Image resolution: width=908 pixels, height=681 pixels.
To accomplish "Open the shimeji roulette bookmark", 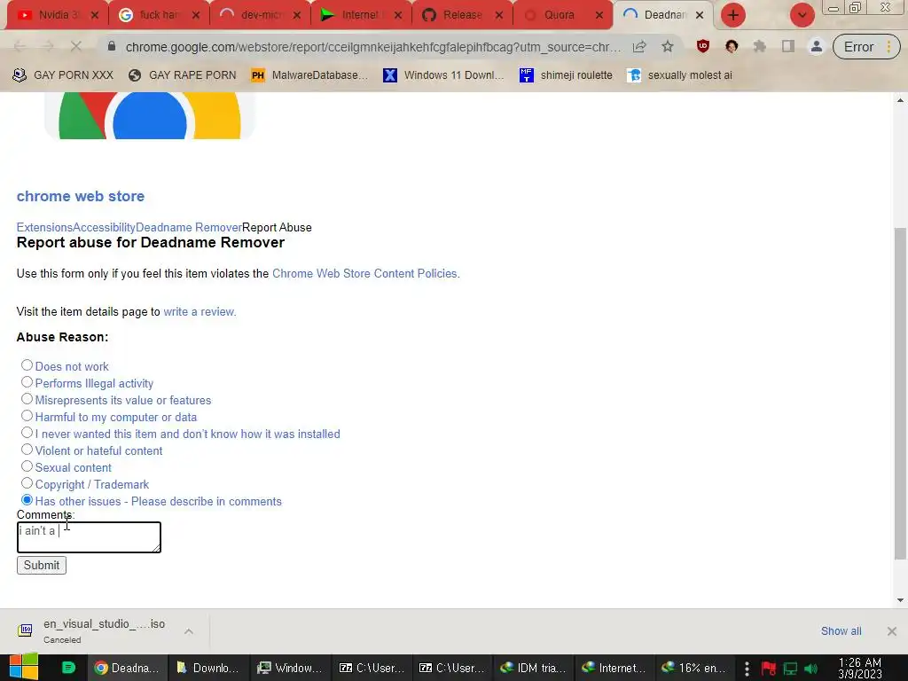I will click(566, 75).
